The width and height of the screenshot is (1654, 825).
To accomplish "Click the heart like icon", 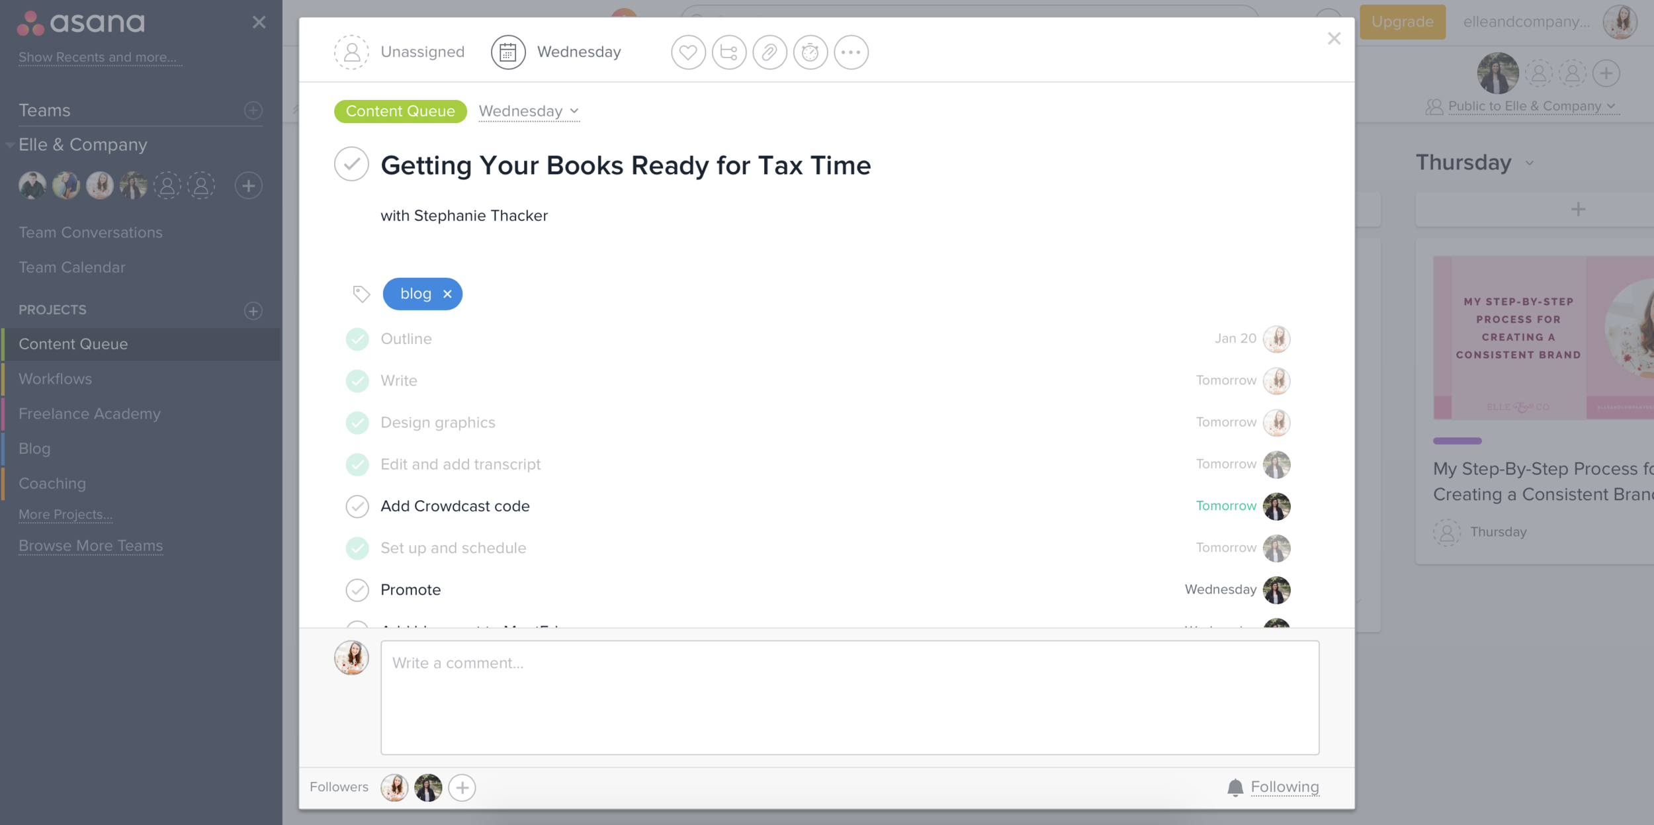I will (x=688, y=52).
